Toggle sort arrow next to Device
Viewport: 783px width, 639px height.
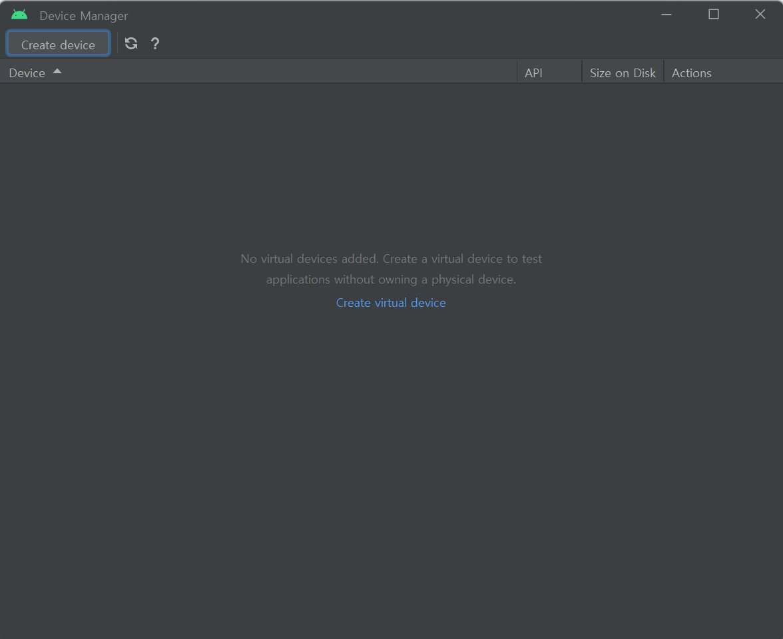[x=57, y=71]
